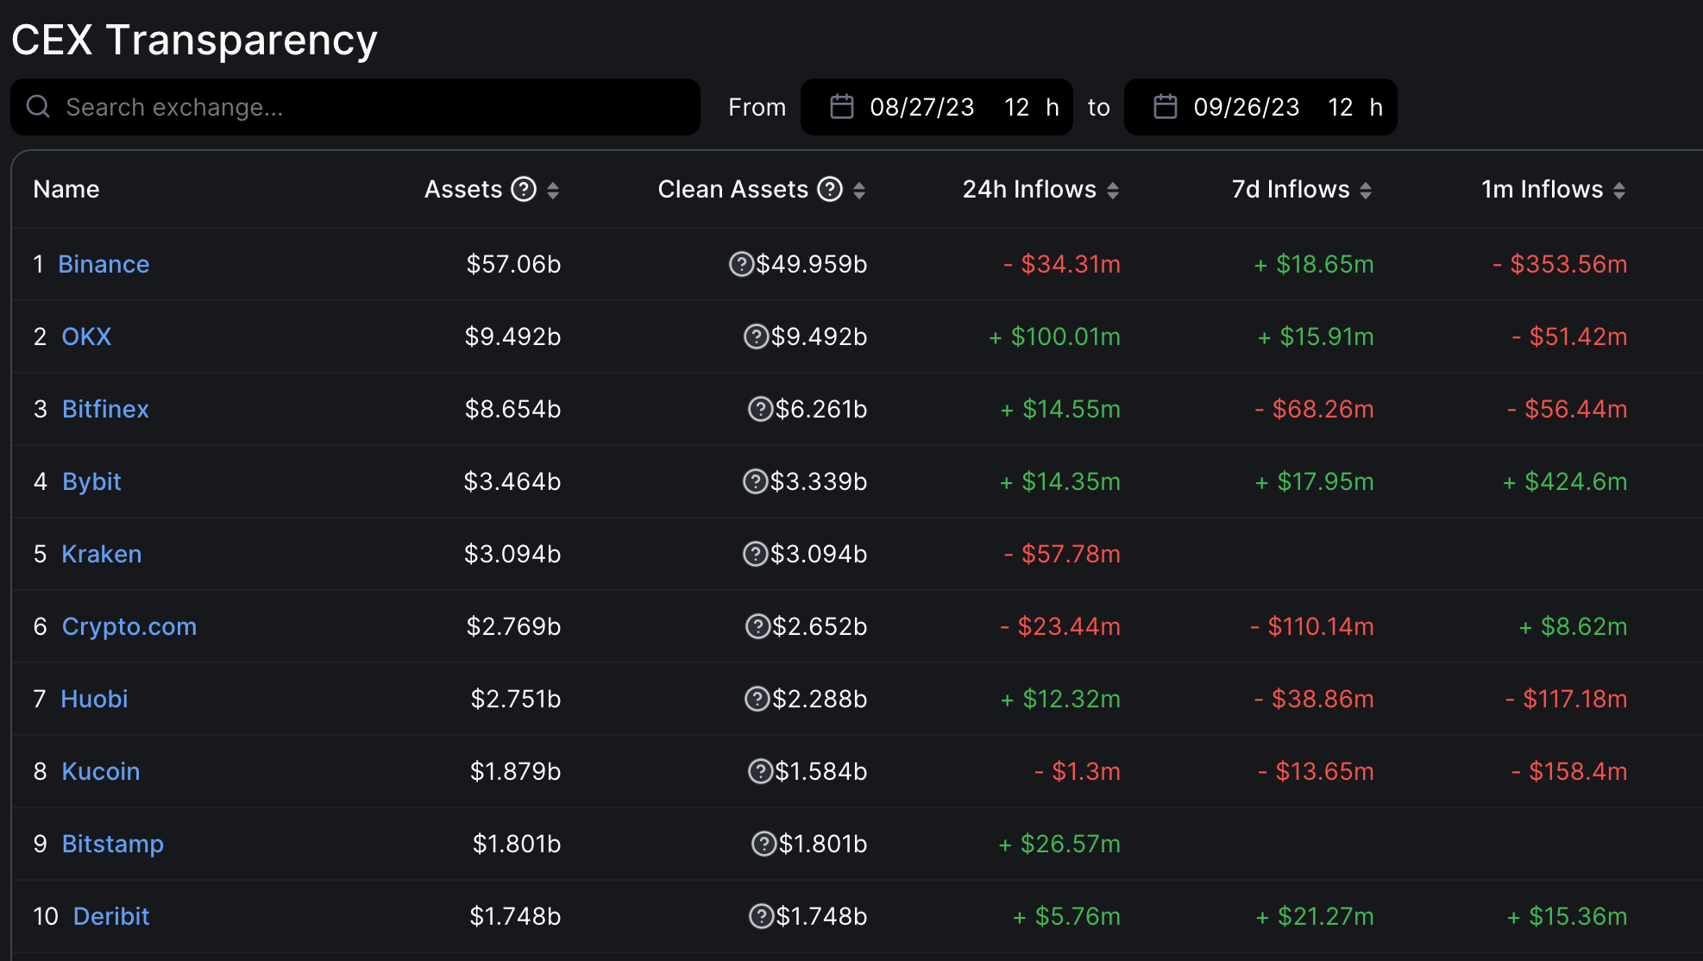This screenshot has height=961, width=1703.
Task: Sort the table by Clean Assets arrows
Action: [x=859, y=190]
